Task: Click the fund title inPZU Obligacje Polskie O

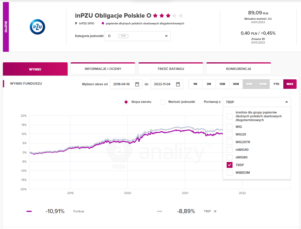Action: (113, 16)
